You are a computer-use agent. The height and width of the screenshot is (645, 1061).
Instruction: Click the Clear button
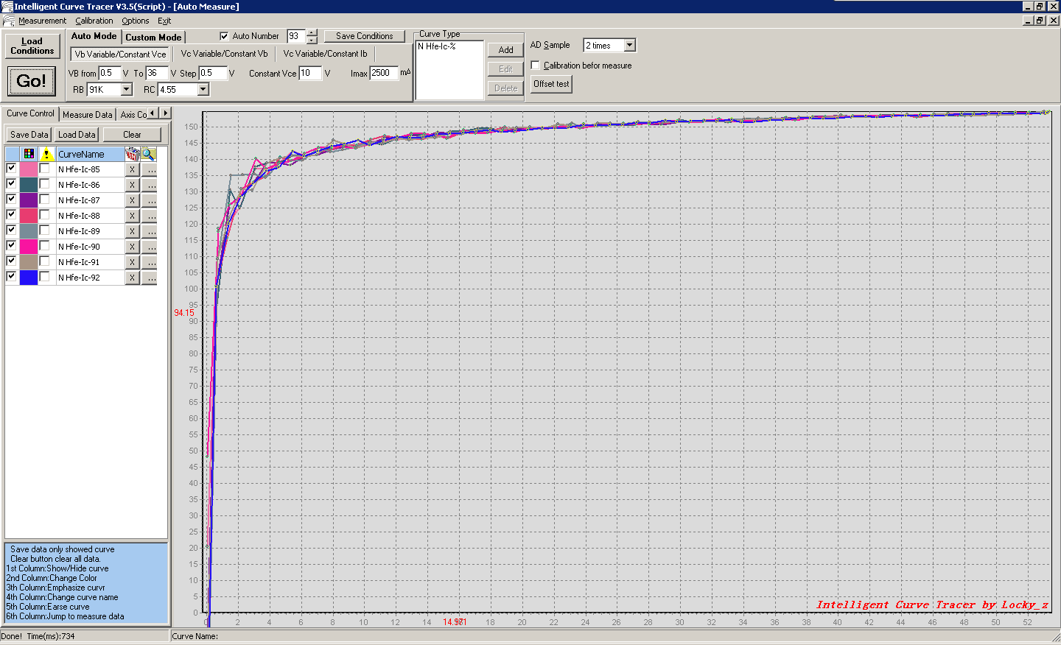132,135
